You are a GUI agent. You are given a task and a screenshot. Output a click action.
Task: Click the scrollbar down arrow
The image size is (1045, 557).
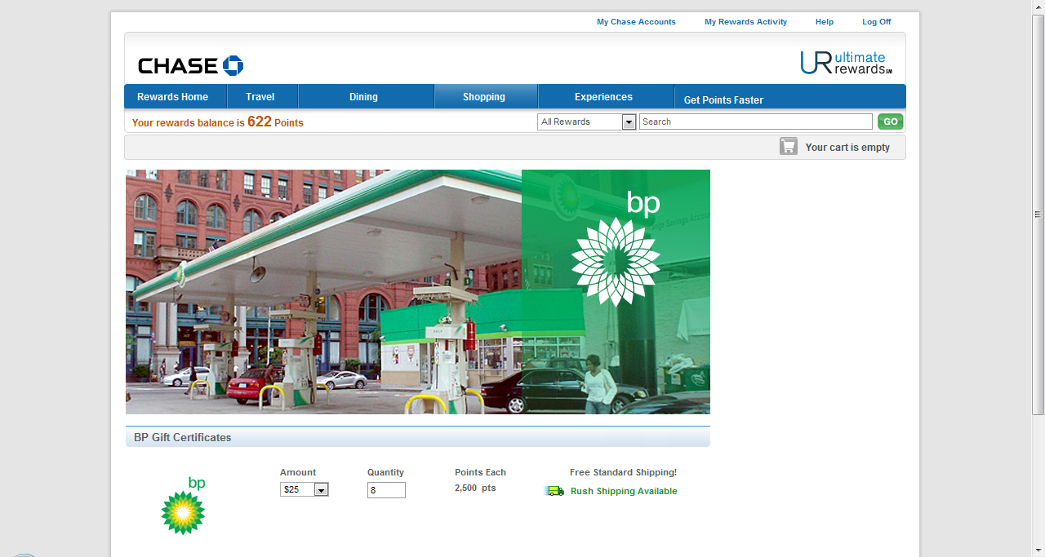[1038, 550]
